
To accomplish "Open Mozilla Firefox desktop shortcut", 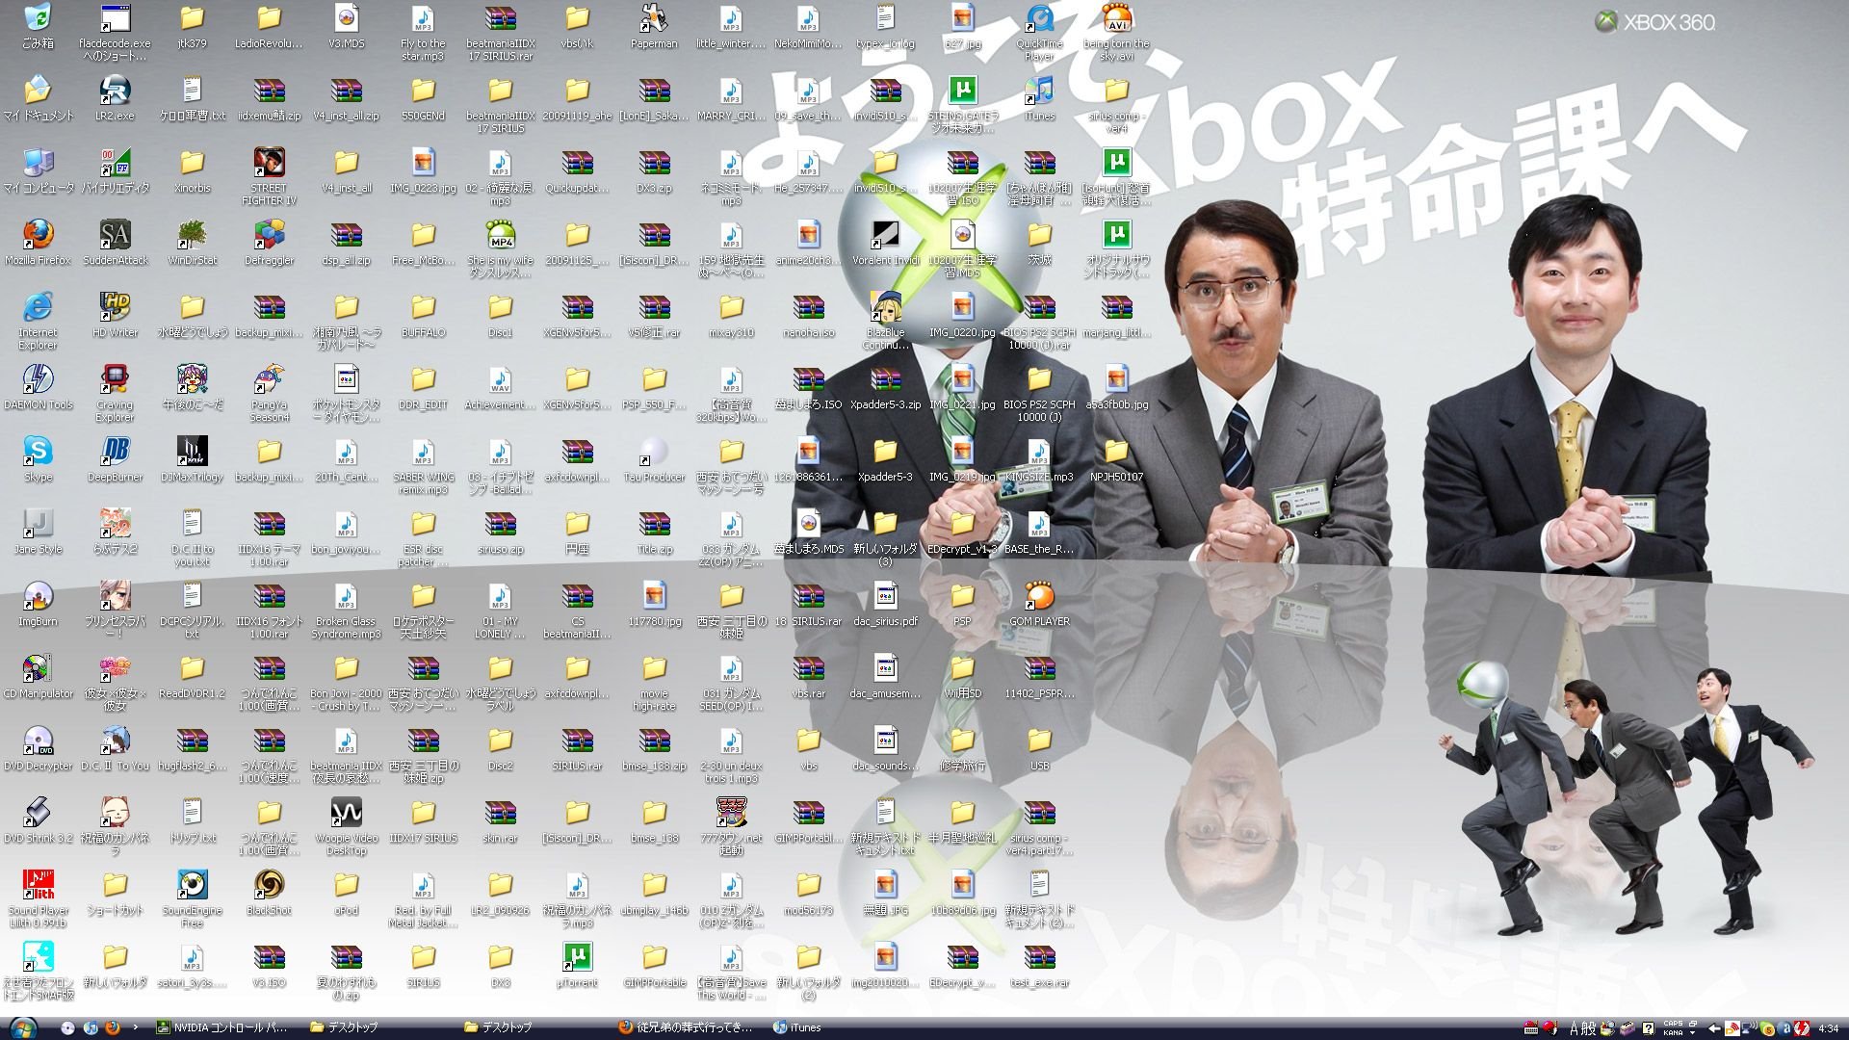I will point(38,235).
